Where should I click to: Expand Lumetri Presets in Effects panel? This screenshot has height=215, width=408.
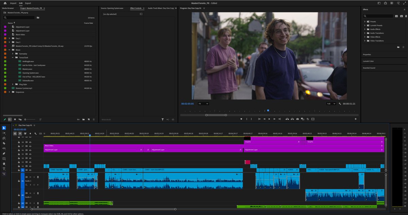(x=365, y=25)
